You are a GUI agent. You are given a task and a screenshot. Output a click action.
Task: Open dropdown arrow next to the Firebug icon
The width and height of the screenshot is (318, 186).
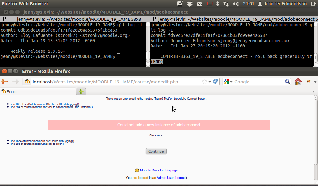315,82
